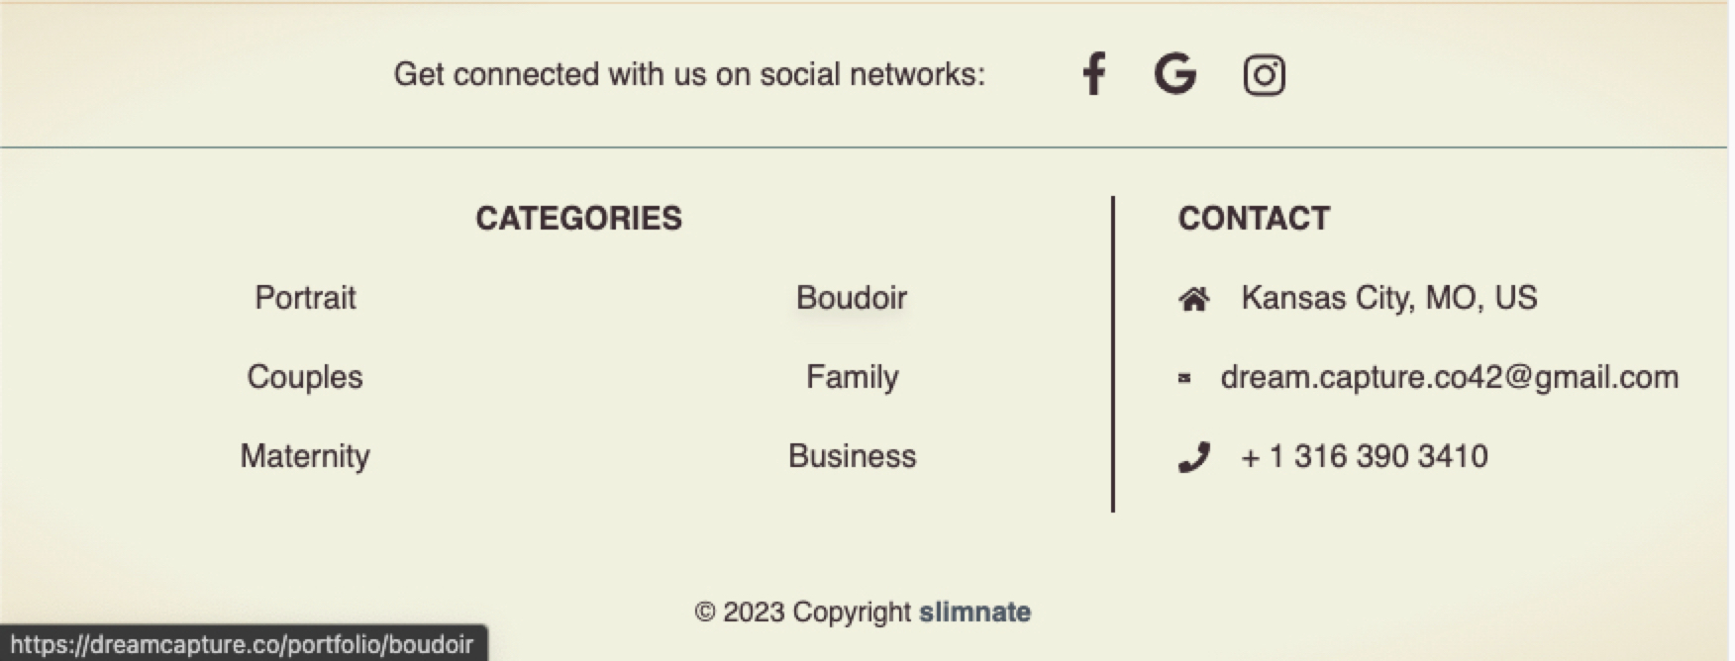This screenshot has height=661, width=1735.
Task: Click the Kansas City, MO, US address
Action: (1388, 298)
